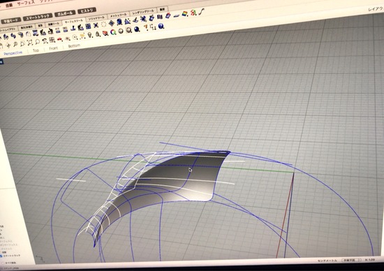Click the blue globe help icon
The image size is (384, 271).
pyautogui.click(x=161, y=26)
